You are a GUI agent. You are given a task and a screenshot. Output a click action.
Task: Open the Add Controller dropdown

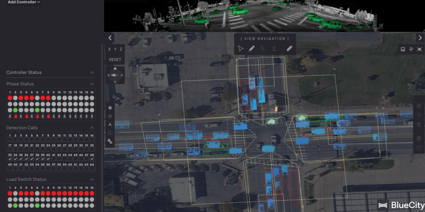[x=24, y=2]
